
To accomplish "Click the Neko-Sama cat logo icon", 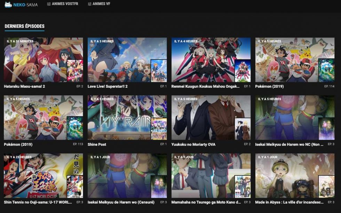I will point(8,5).
